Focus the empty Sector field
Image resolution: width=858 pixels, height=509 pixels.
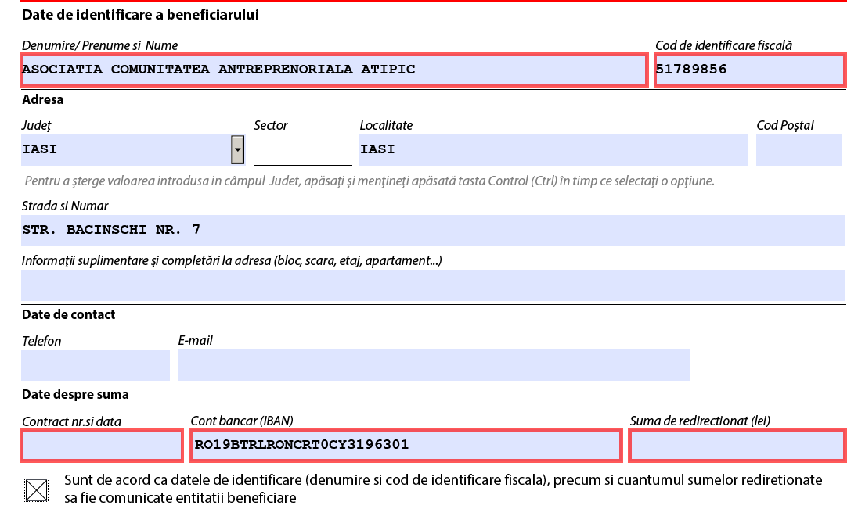click(x=301, y=149)
